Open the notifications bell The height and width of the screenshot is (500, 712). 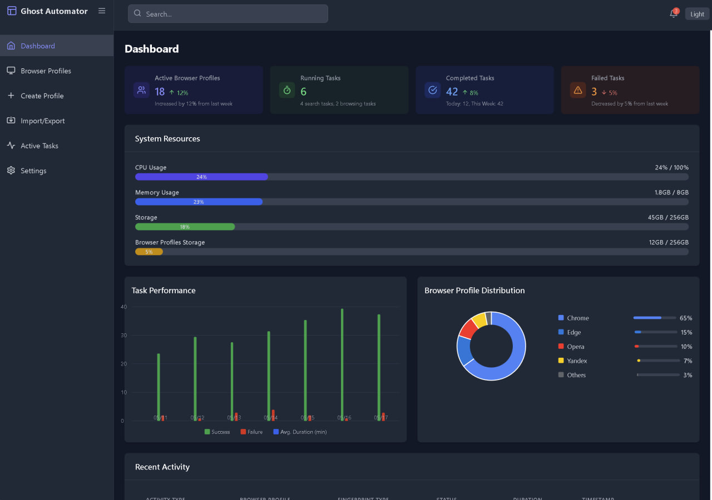coord(674,14)
